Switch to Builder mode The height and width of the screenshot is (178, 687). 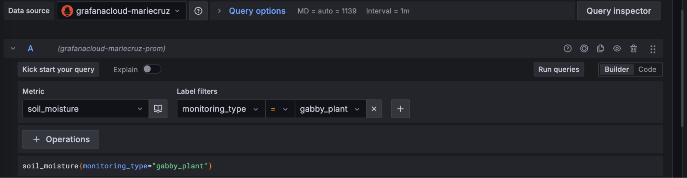pos(617,69)
